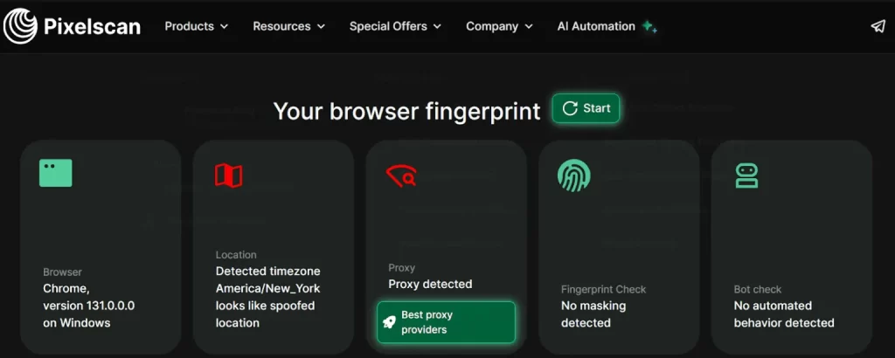This screenshot has width=895, height=358.
Task: Expand the Products menu chevron
Action: coord(225,27)
